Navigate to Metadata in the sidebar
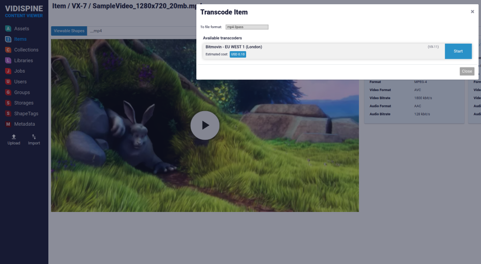The width and height of the screenshot is (481, 264). [24, 124]
